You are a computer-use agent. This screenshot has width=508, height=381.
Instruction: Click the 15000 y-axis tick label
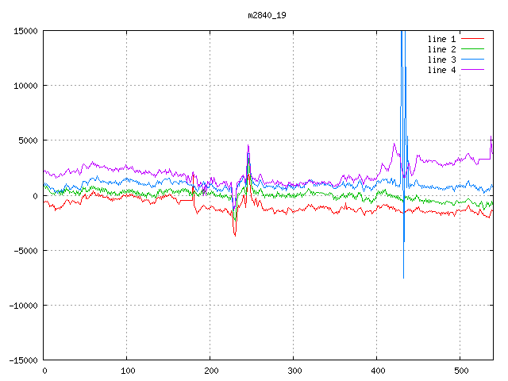(x=25, y=31)
